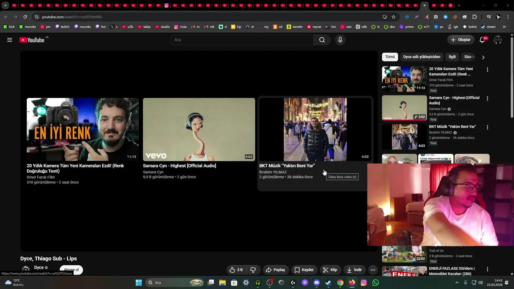Viewport: 514px width, 289px height.
Task: Open File Explorer from the taskbar
Action: point(222,283)
